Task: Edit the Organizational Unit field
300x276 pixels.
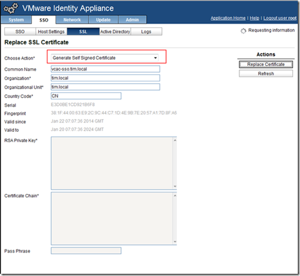Action: (105, 87)
